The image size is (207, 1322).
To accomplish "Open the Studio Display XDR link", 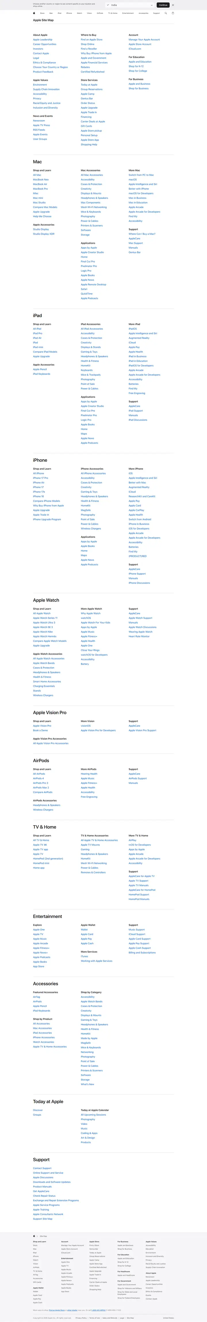I will point(44,234).
